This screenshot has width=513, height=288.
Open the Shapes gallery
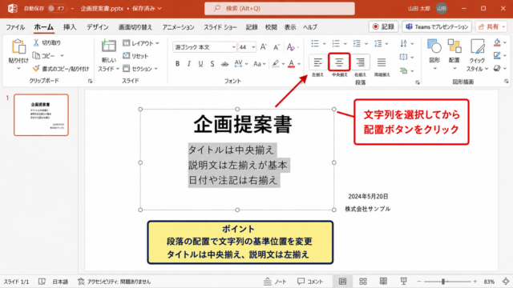tap(434, 54)
